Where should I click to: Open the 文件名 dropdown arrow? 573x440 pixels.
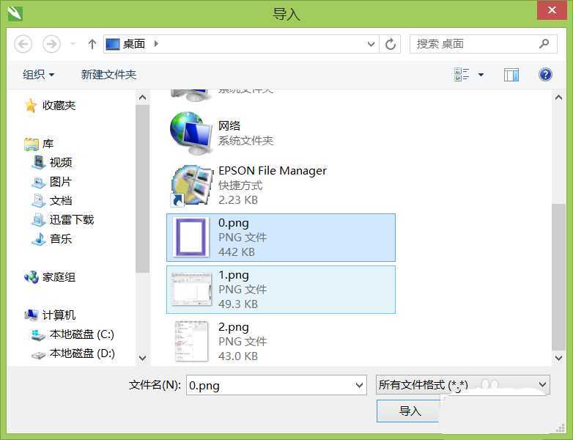point(359,385)
